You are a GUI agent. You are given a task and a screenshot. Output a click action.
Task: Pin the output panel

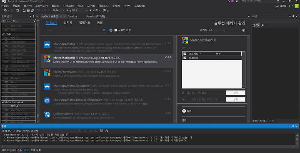[x=293, y=126]
